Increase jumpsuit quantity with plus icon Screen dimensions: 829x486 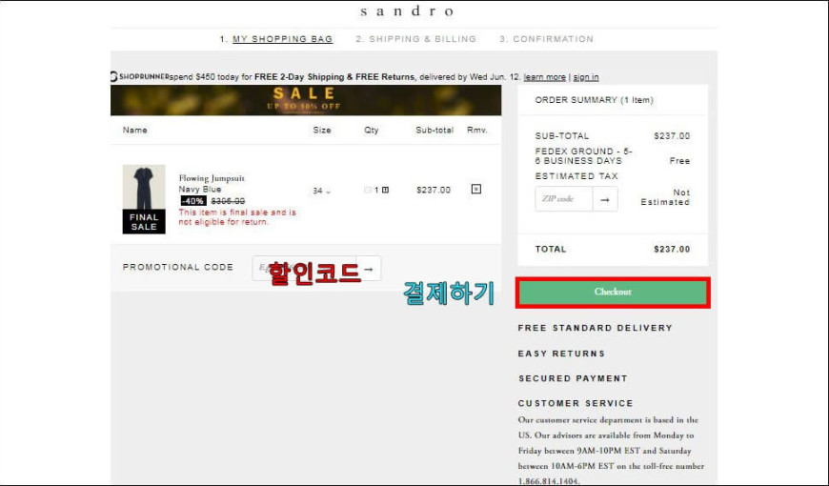[385, 190]
